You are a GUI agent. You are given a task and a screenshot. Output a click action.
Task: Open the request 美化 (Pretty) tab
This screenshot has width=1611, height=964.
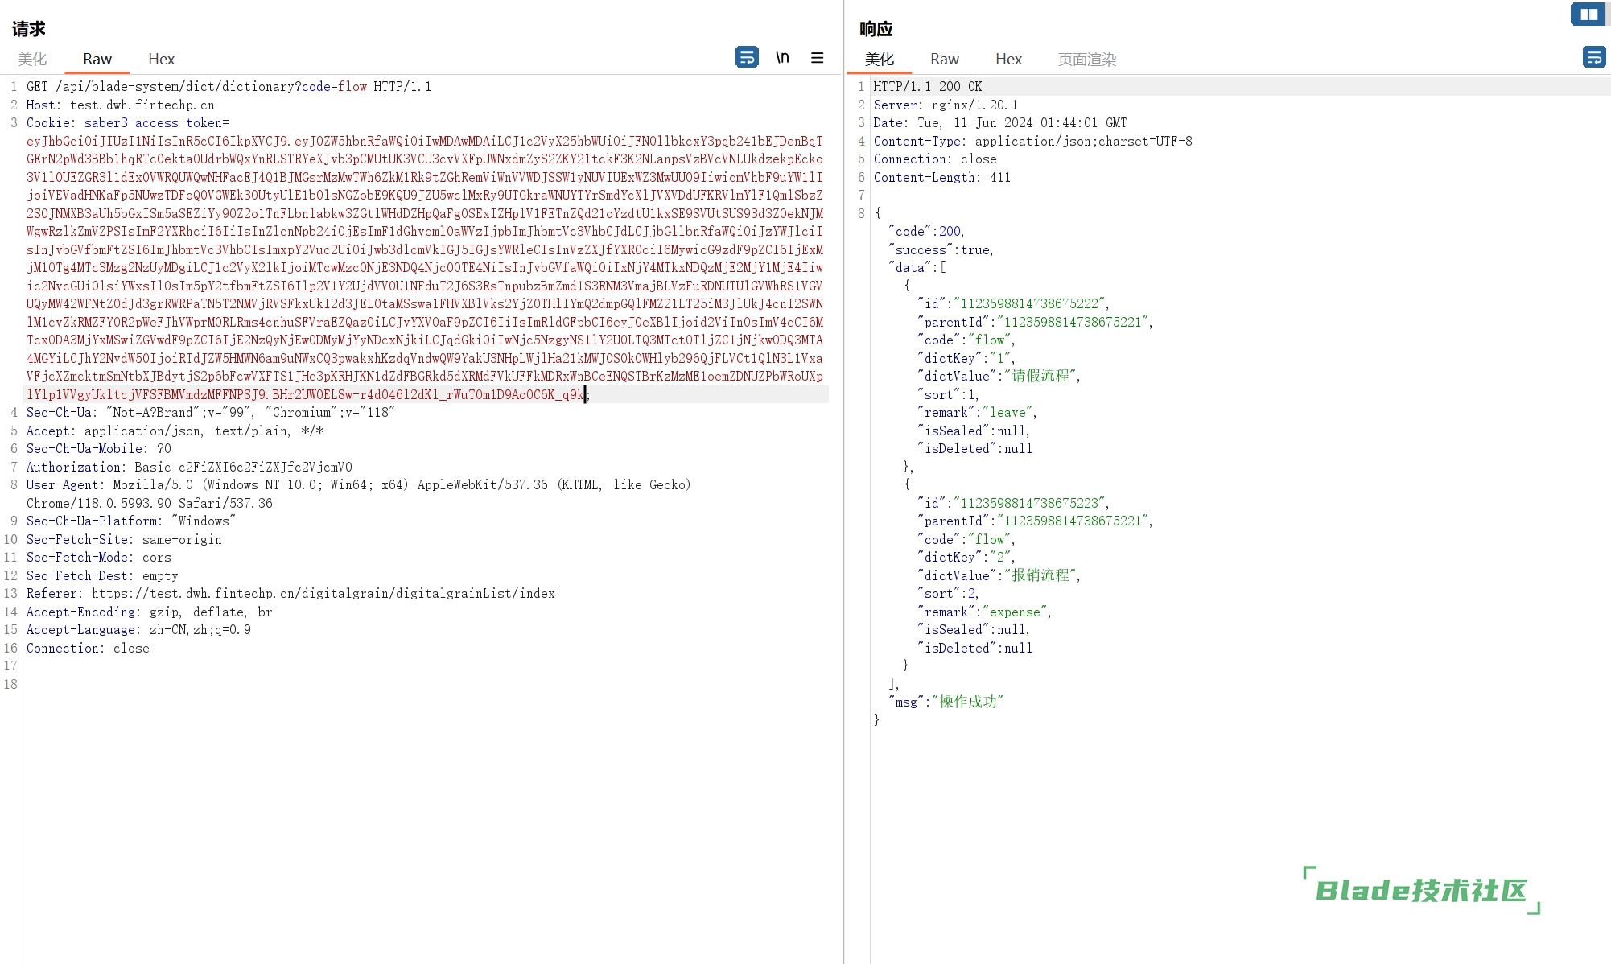(32, 59)
